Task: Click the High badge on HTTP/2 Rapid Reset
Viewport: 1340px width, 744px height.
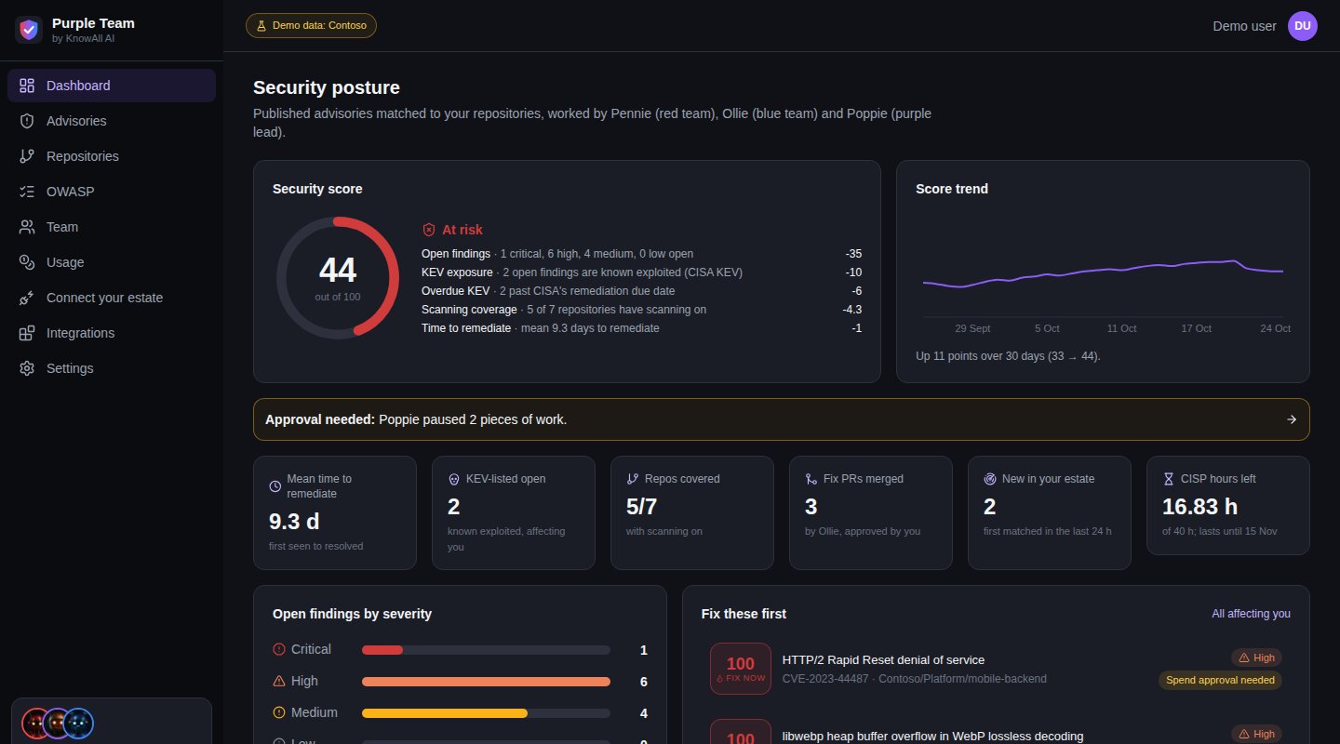Action: [x=1256, y=658]
